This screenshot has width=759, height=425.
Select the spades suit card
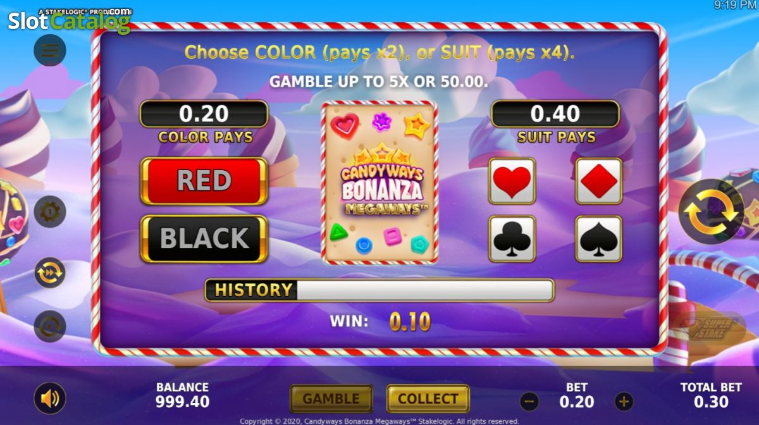598,238
